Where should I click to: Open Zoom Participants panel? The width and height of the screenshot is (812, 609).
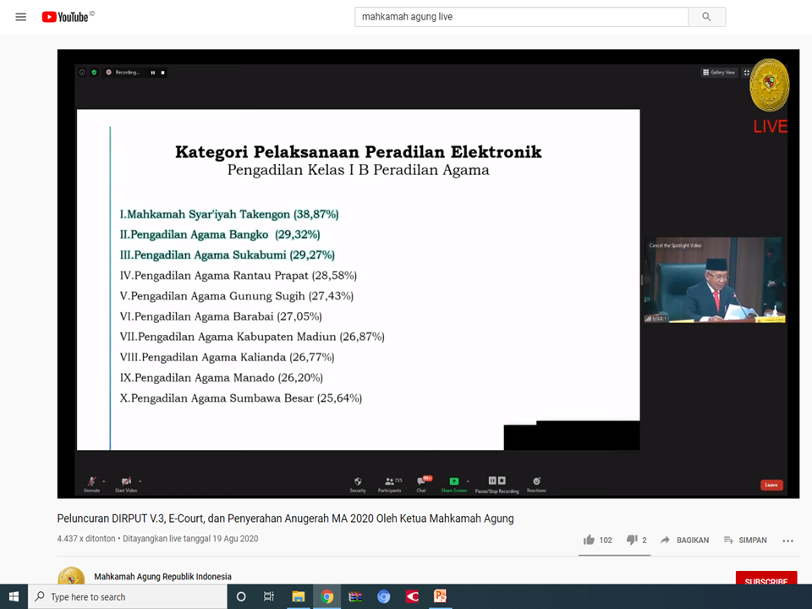(389, 483)
